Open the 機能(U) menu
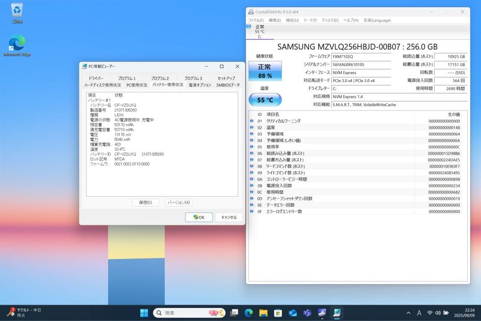This screenshot has height=321, width=481. 292,20
